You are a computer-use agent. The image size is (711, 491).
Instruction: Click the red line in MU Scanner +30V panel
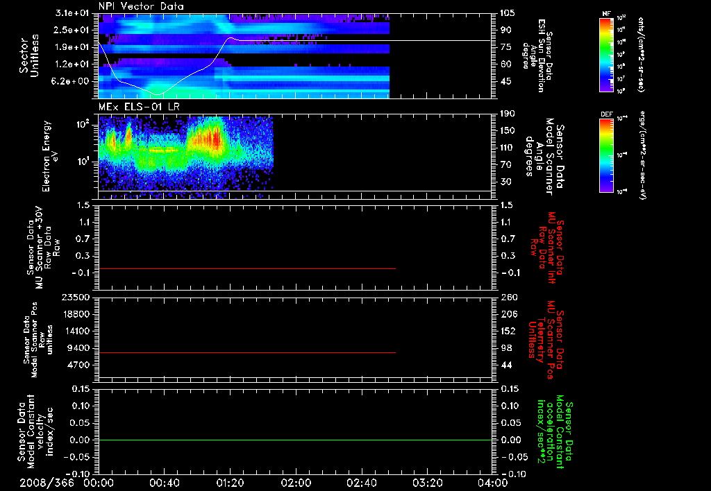pos(247,269)
